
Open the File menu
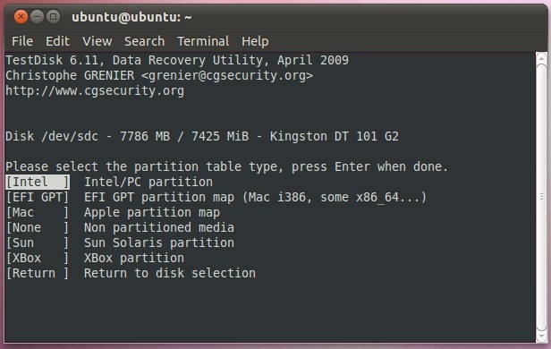[x=22, y=41]
